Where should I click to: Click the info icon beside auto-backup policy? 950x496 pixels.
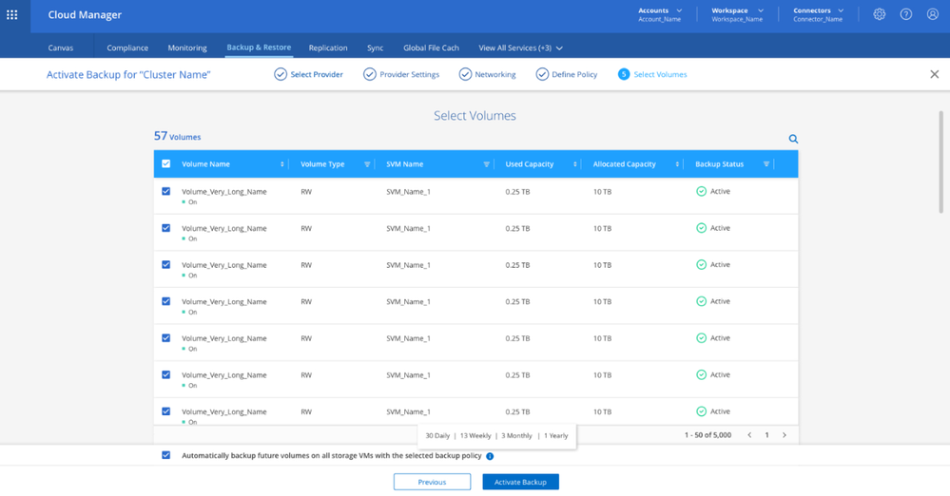click(490, 456)
